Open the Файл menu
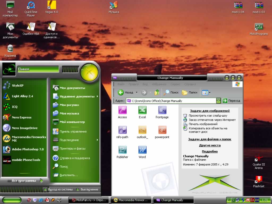The image size is (272, 204). coord(121,84)
